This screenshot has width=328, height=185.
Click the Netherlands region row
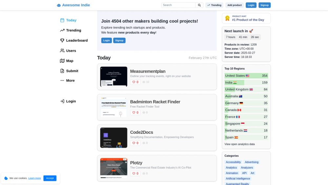[x=246, y=130]
